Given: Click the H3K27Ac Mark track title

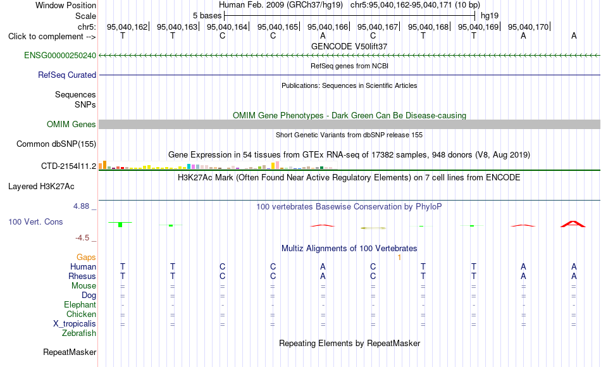Looking at the screenshot, I should click(349, 178).
